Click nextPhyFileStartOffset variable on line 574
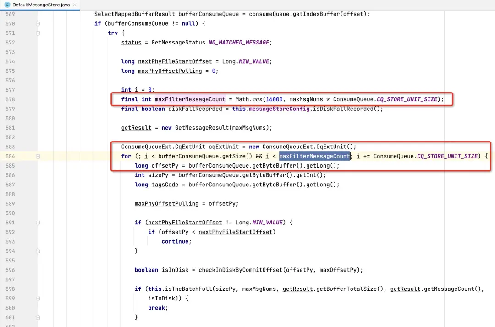Image resolution: width=495 pixels, height=327 pixels. [175, 61]
